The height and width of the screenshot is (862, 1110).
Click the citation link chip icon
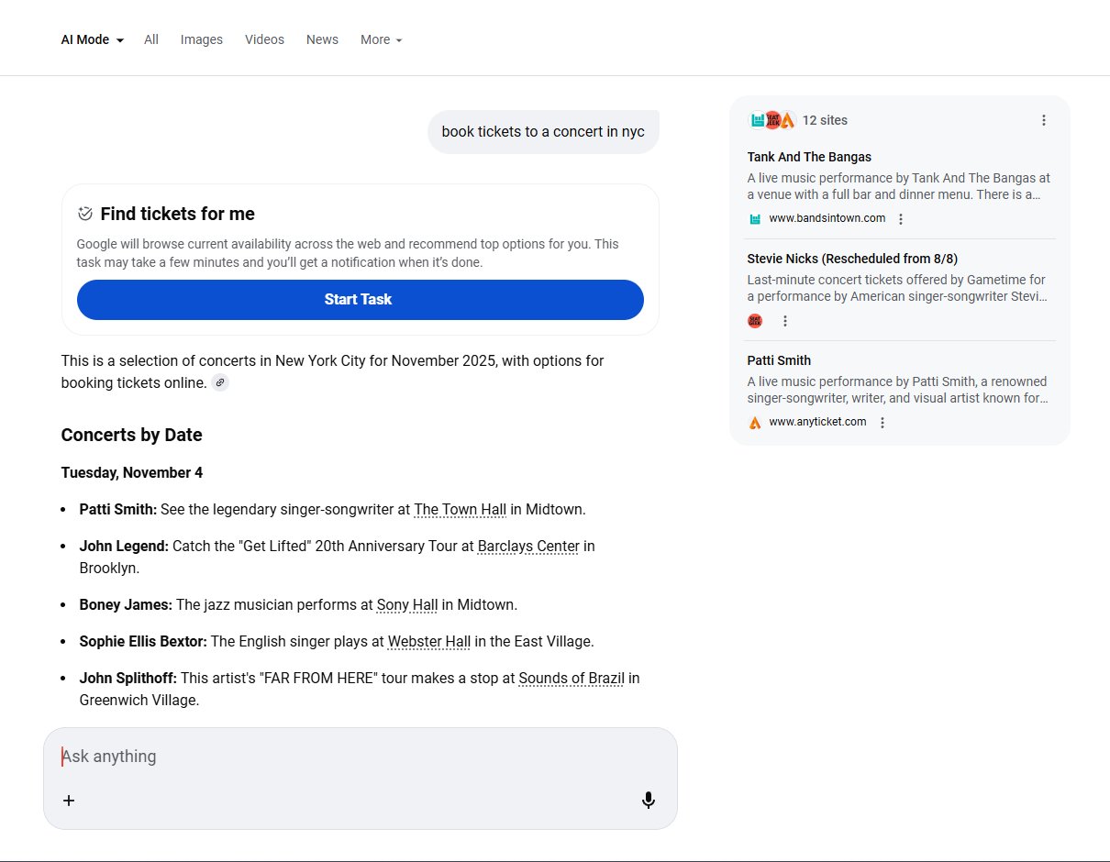click(x=220, y=382)
